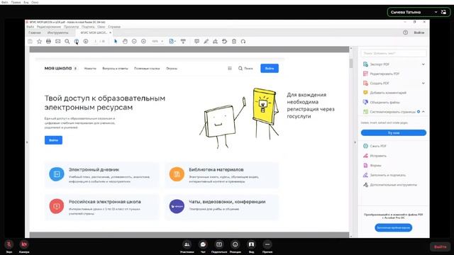The width and height of the screenshot is (454, 255).
Task: Click the email envelope icon in toolbar
Action: (58, 41)
